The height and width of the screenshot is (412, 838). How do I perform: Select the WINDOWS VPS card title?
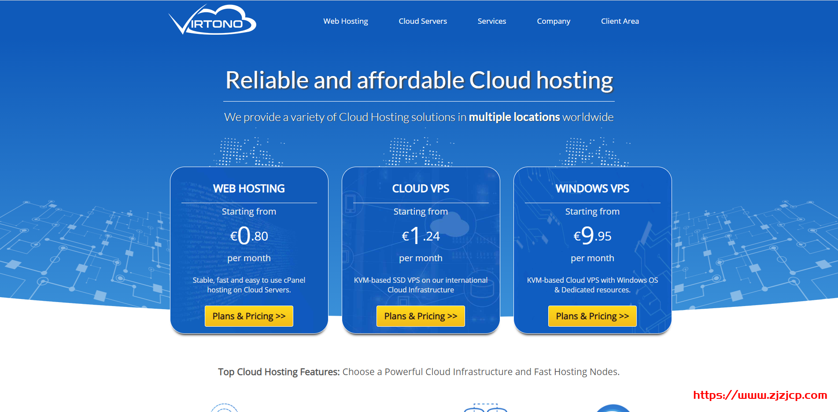(592, 189)
